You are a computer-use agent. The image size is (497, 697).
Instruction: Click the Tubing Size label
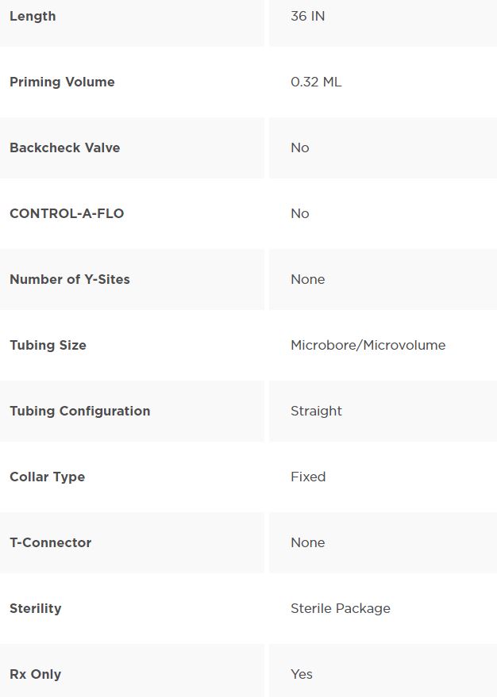click(x=48, y=345)
